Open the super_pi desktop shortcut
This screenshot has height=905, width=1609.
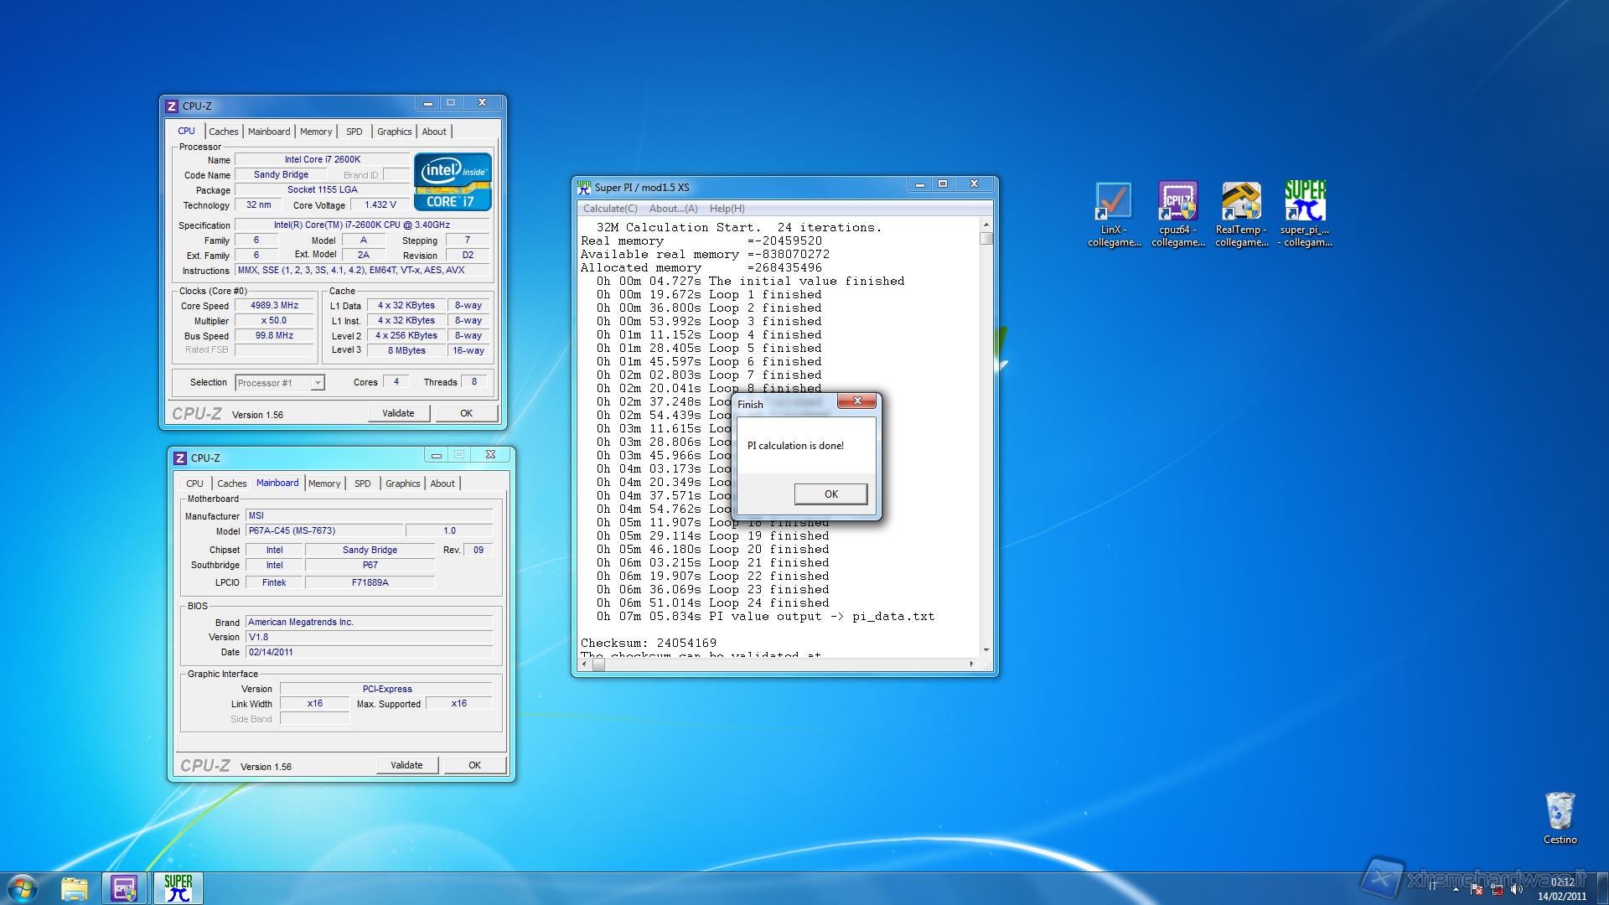tap(1305, 202)
